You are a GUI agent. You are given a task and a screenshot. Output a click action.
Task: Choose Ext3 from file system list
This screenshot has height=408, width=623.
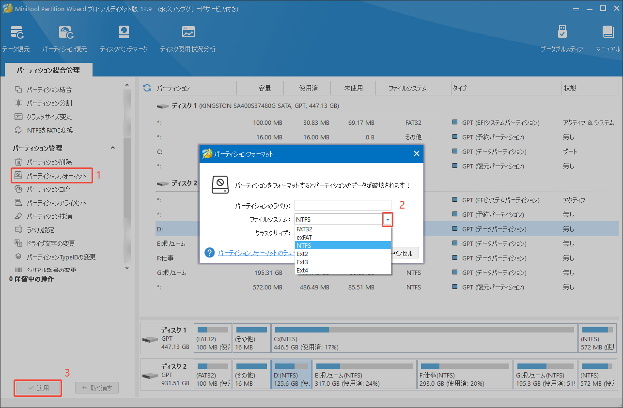[x=343, y=262]
